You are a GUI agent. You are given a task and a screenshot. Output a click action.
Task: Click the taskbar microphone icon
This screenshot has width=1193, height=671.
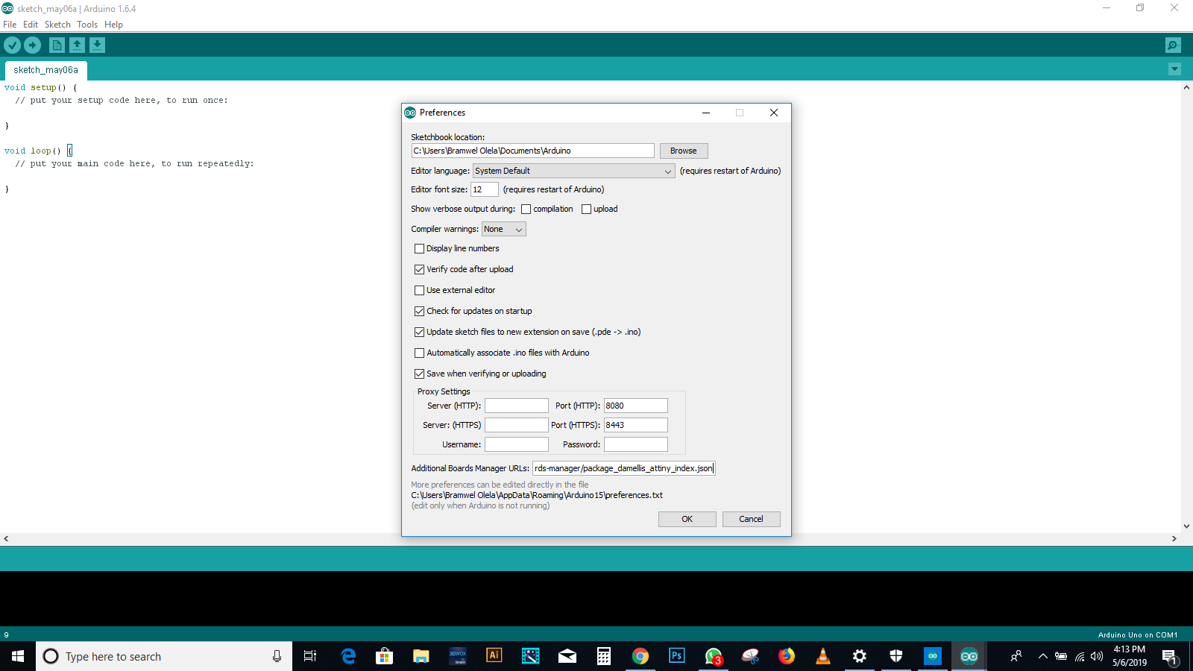pyautogui.click(x=277, y=656)
